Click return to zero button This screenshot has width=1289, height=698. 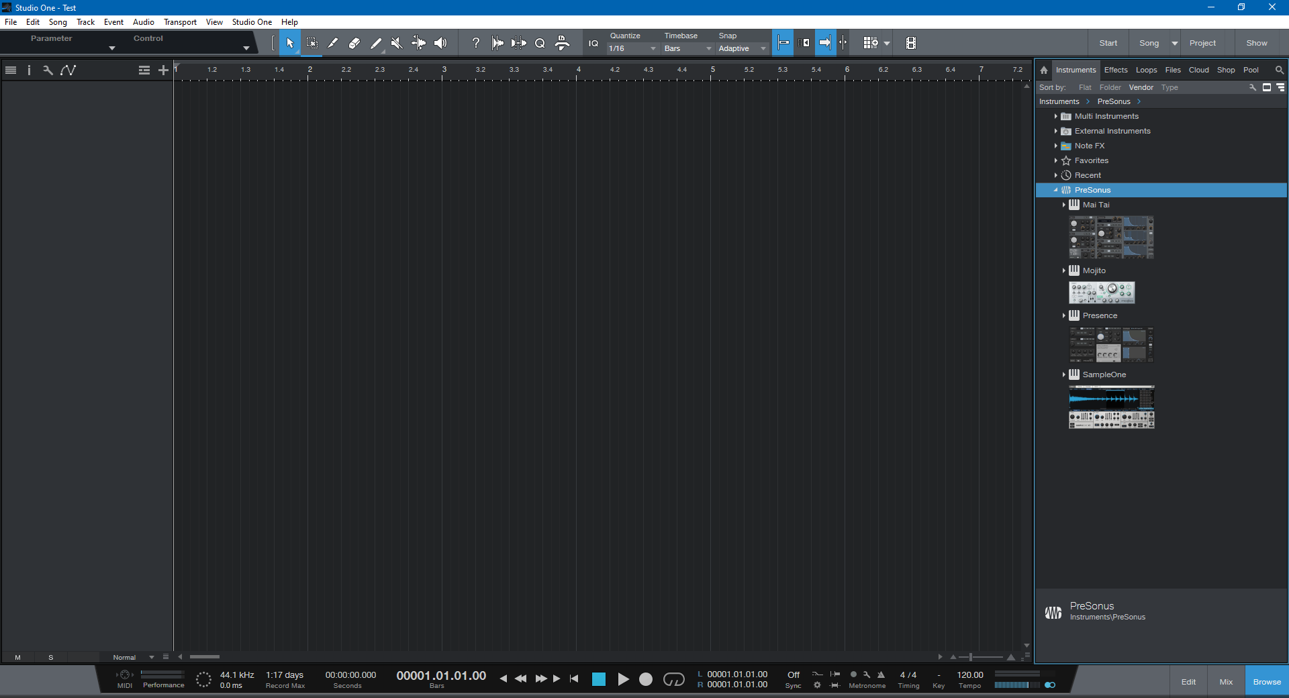(574, 679)
